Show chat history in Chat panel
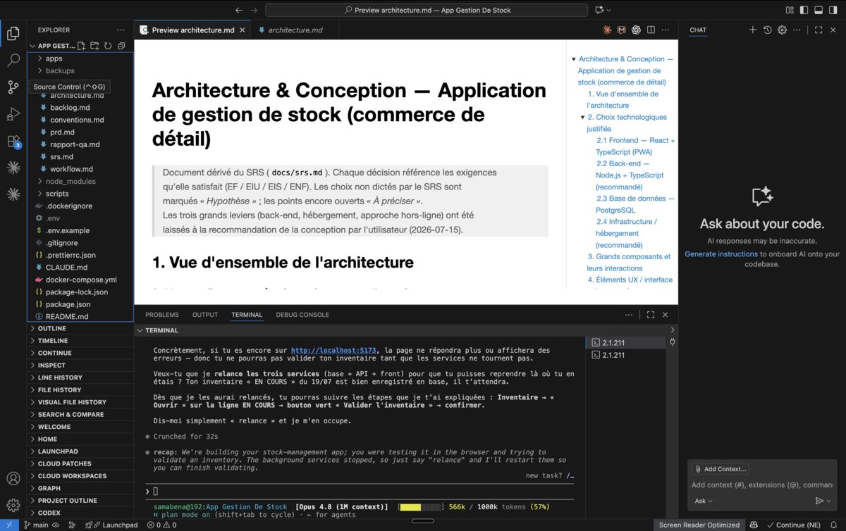Viewport: 846px width, 531px height. pyautogui.click(x=768, y=30)
